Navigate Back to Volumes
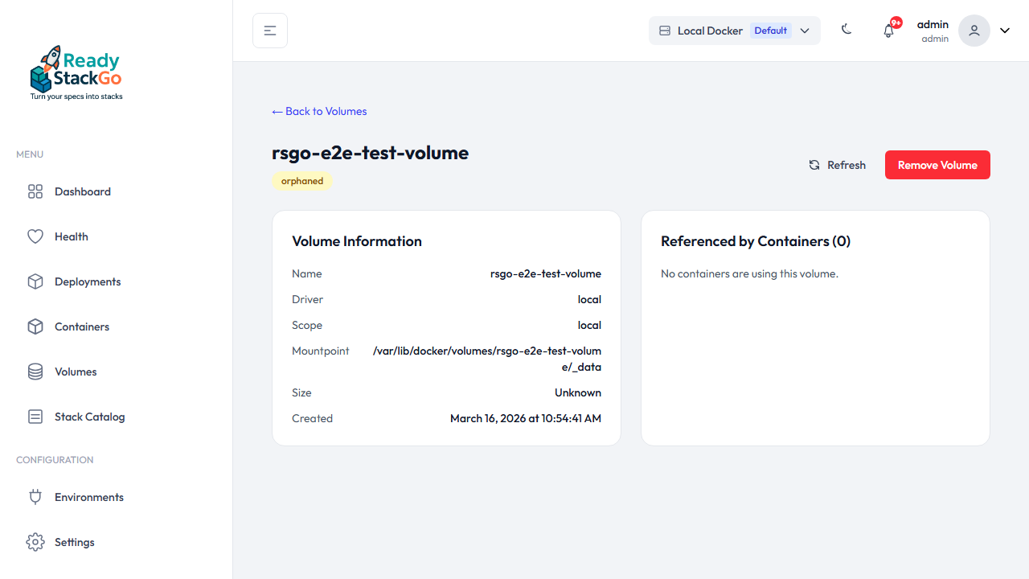Viewport: 1029px width, 579px height. click(319, 111)
